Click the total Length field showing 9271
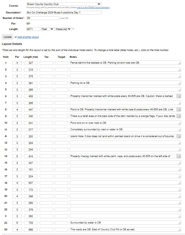The image size is (185, 235). [33, 29]
